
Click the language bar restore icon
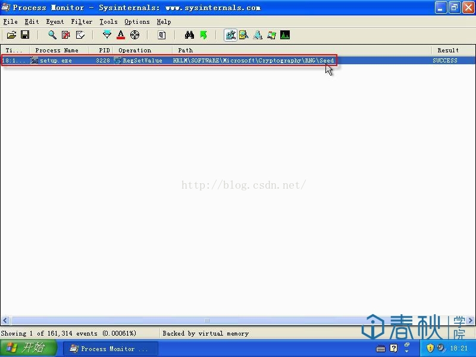coord(407,345)
